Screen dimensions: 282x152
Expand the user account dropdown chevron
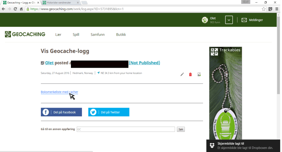click(x=229, y=20)
